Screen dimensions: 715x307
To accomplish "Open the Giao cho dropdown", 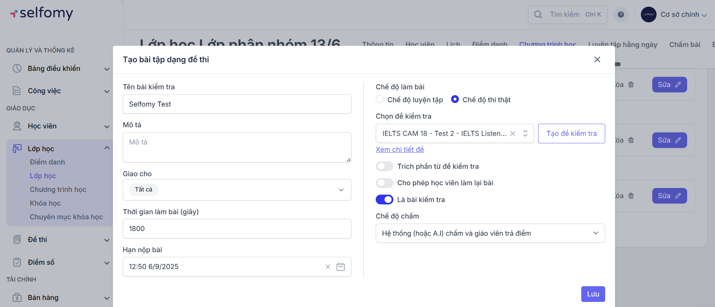I will click(x=237, y=190).
